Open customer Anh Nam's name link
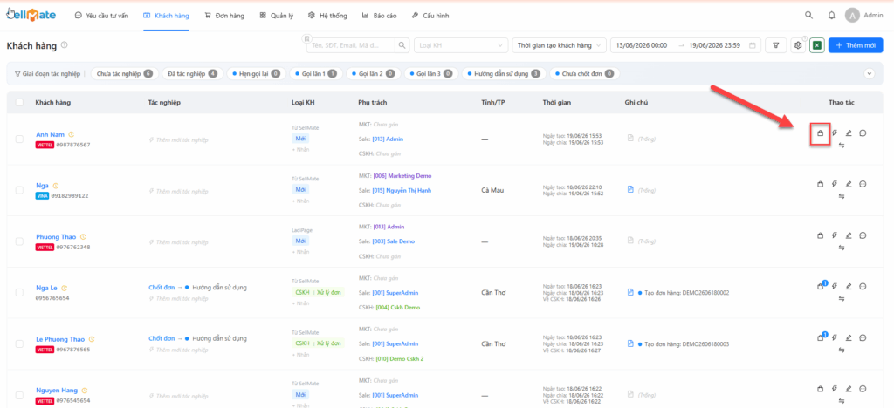 pyautogui.click(x=50, y=134)
